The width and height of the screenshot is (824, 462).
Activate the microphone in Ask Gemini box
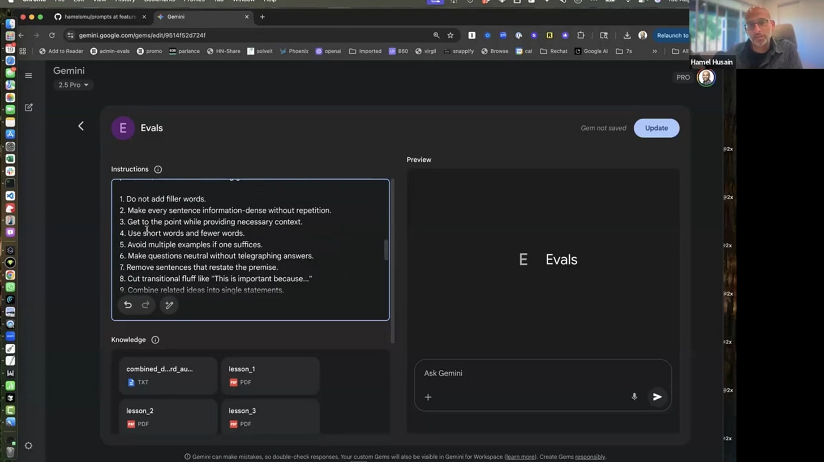(x=634, y=397)
